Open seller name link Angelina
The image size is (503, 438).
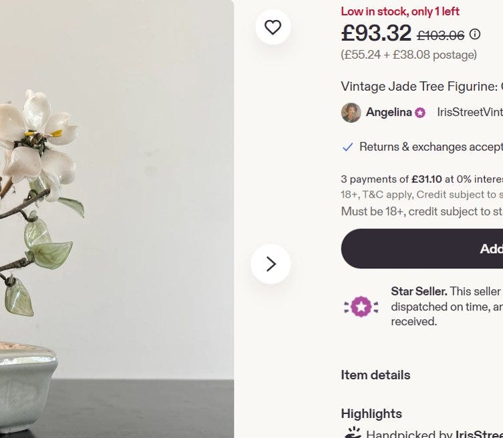[388, 112]
